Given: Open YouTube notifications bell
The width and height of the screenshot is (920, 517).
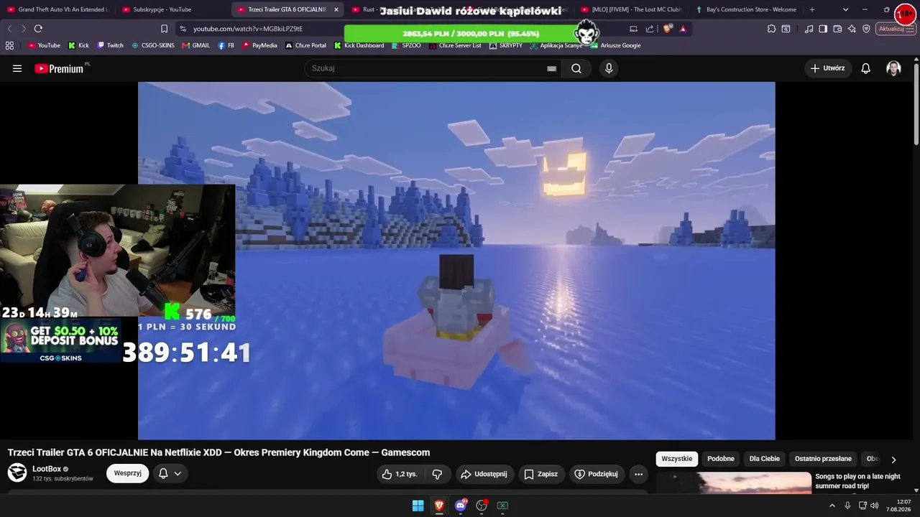Looking at the screenshot, I should (866, 68).
